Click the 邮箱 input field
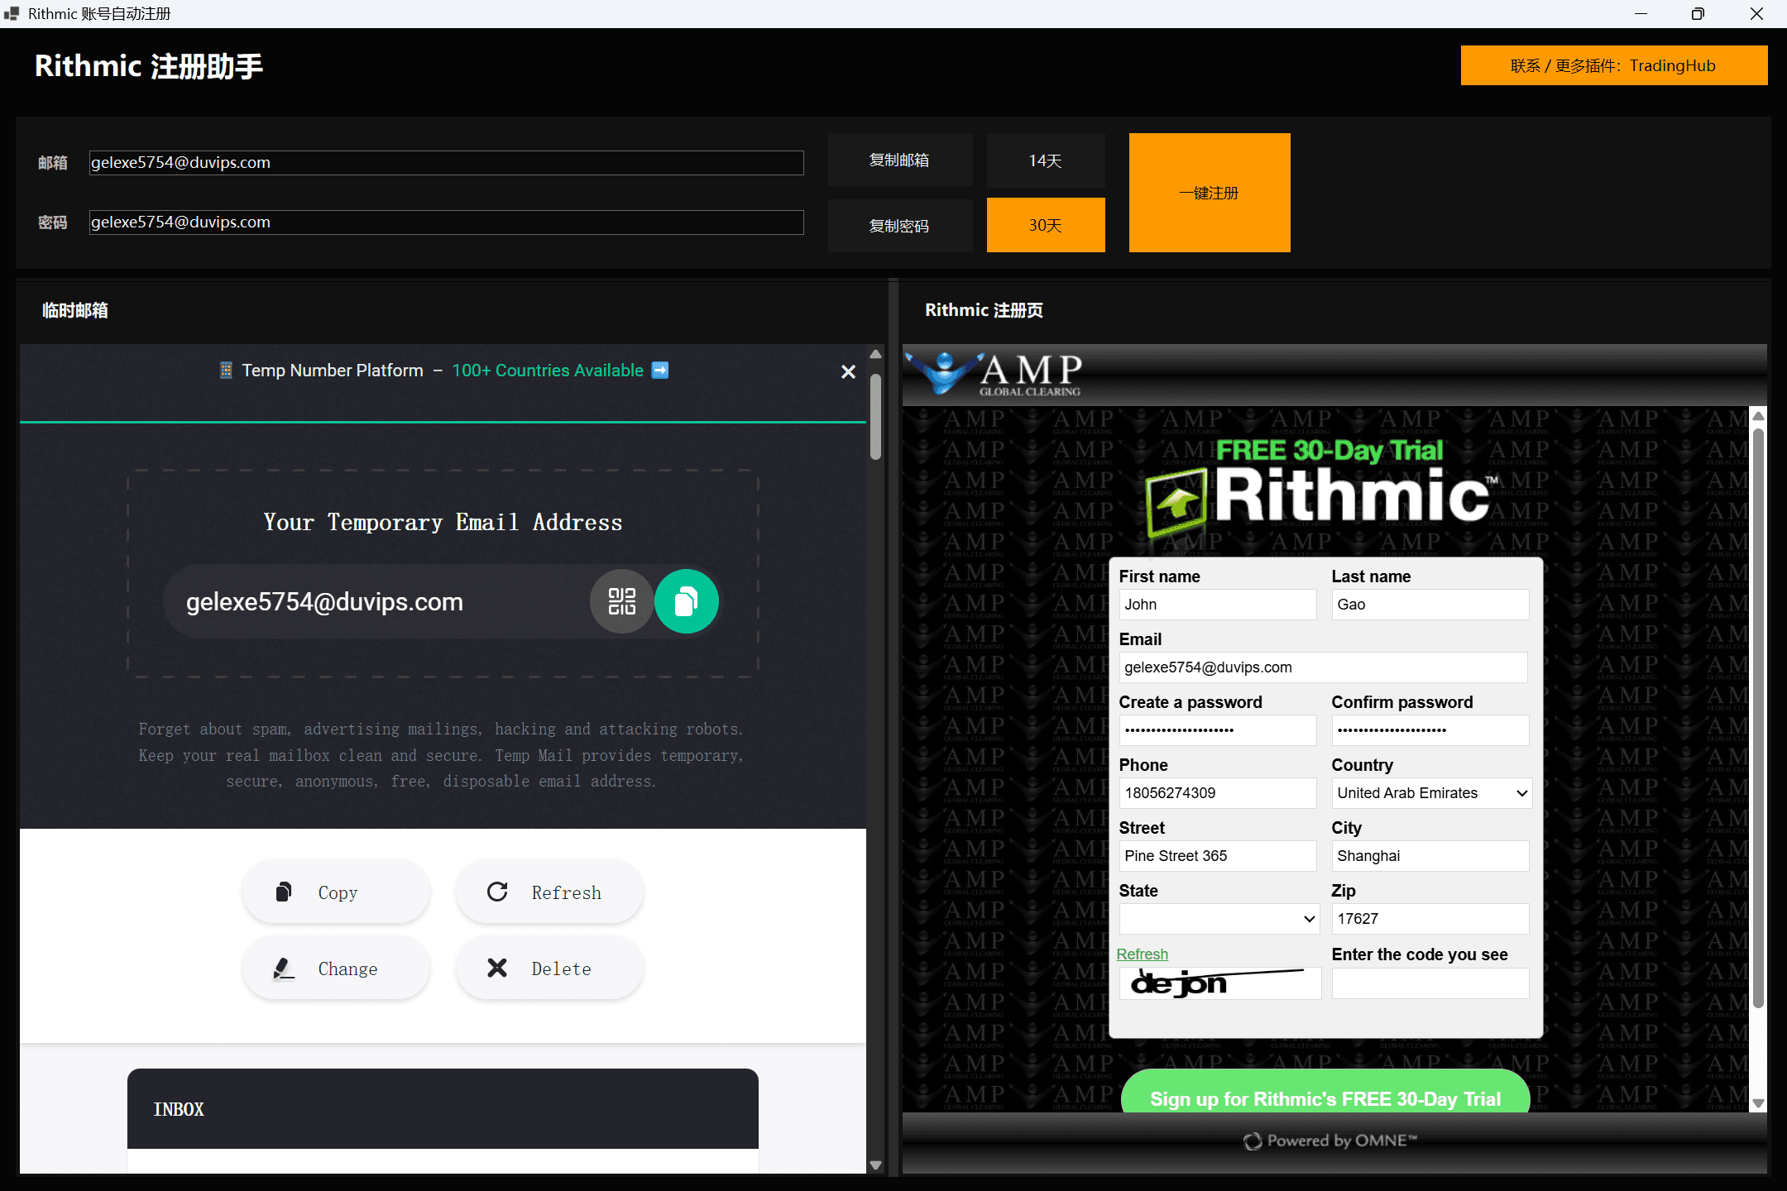1787x1191 pixels. tap(447, 163)
